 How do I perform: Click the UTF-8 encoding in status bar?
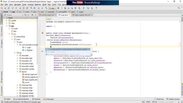[154, 102]
